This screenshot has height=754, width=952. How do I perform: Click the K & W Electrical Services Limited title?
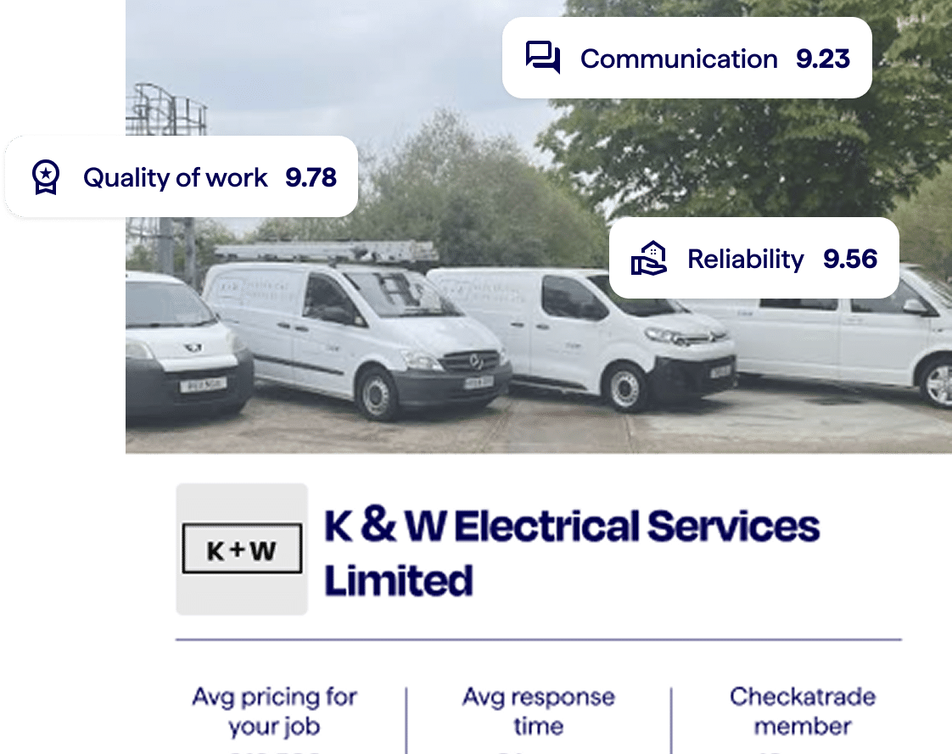pyautogui.click(x=571, y=552)
